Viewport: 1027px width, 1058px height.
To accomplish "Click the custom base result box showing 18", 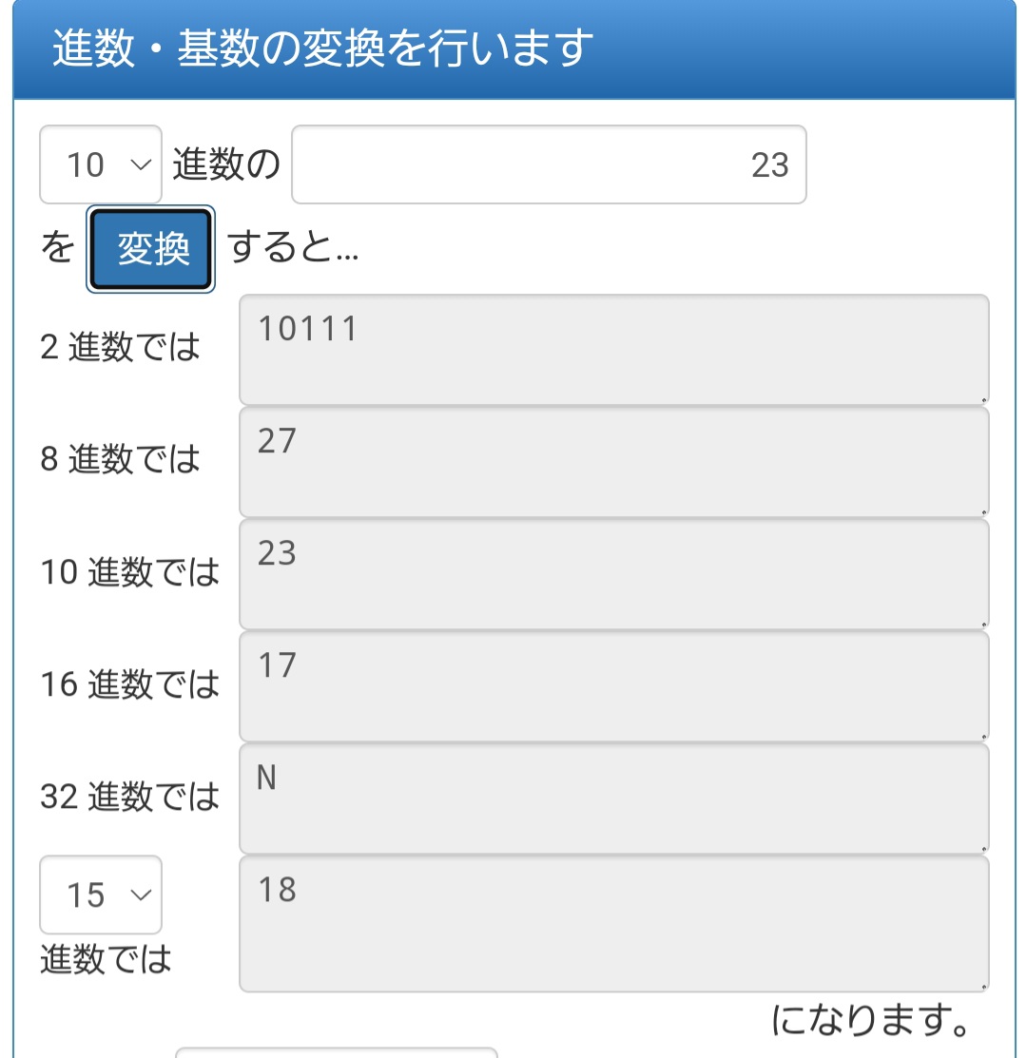I will click(x=614, y=924).
